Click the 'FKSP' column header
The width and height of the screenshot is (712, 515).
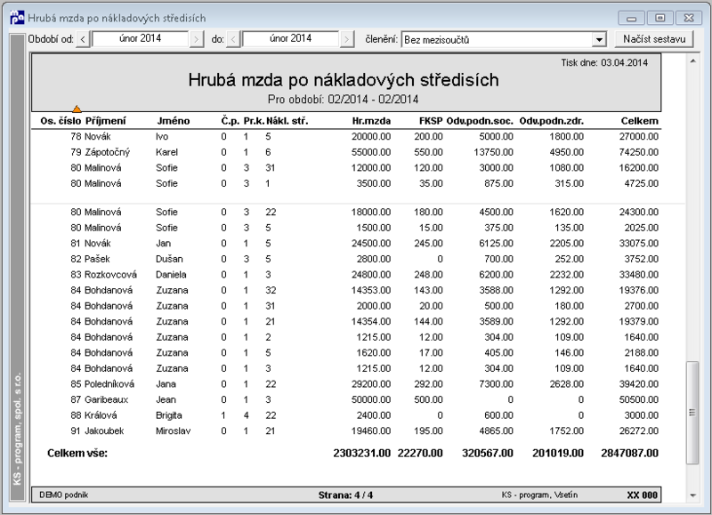click(431, 121)
